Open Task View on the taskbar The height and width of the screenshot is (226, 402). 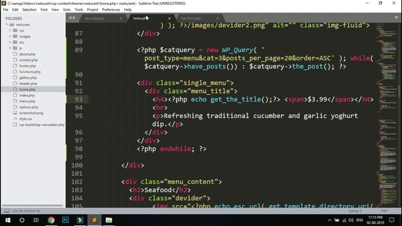click(x=36, y=220)
